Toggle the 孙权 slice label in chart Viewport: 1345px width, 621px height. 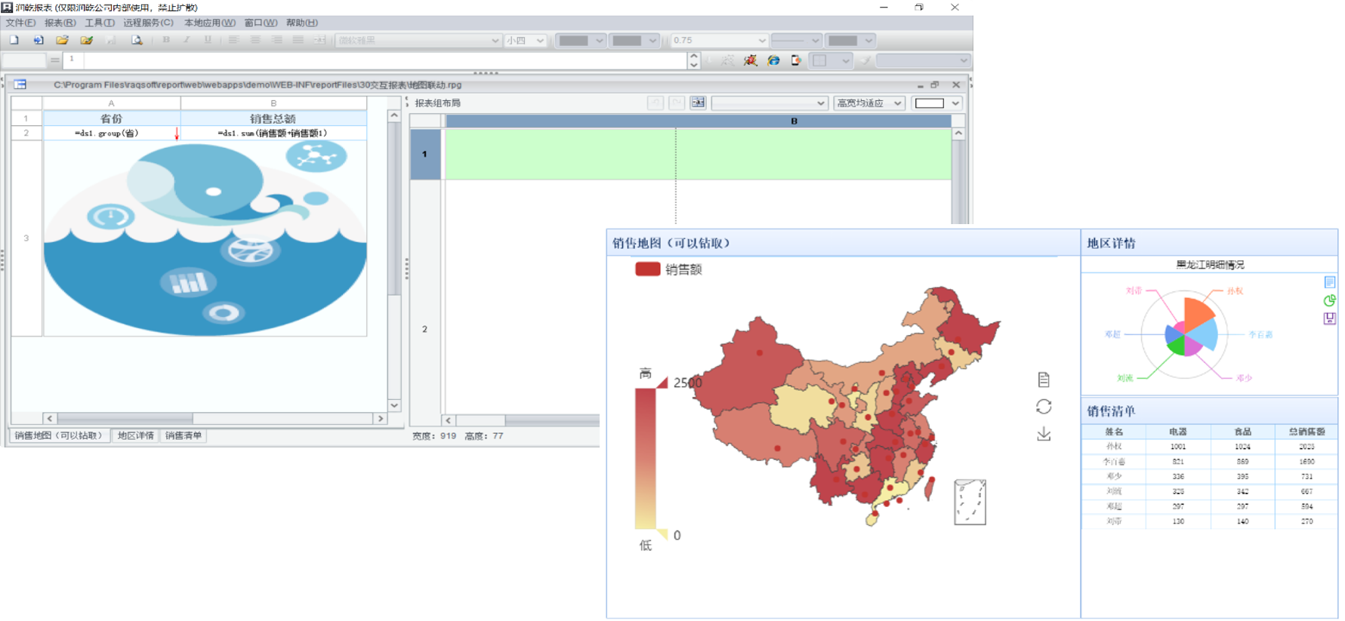click(1235, 291)
